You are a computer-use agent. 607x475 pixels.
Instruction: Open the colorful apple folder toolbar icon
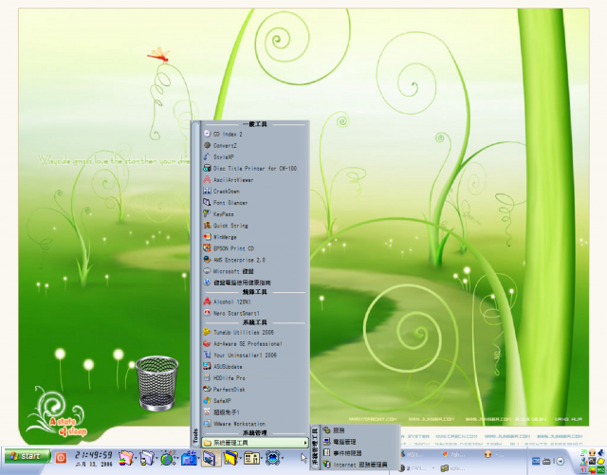(x=126, y=458)
